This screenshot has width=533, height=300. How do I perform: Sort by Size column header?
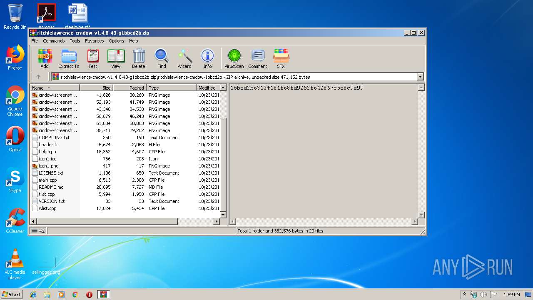(97, 88)
